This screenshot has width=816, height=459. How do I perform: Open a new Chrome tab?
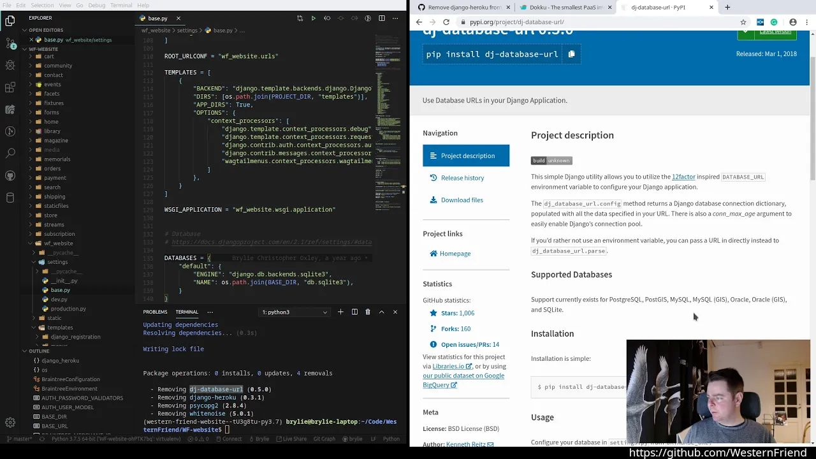pyautogui.click(x=727, y=7)
